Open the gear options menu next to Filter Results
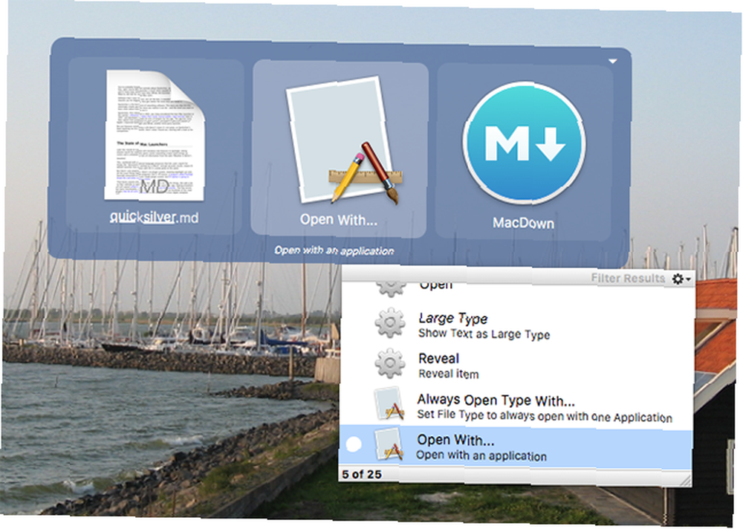The width and height of the screenshot is (743, 529). click(x=681, y=279)
